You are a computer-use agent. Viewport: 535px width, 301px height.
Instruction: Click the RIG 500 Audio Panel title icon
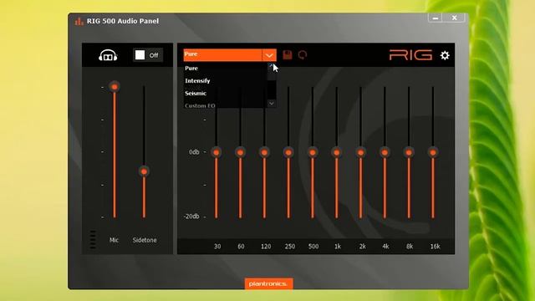[x=79, y=21]
